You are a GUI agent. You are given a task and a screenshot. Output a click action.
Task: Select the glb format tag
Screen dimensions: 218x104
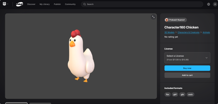point(182,94)
